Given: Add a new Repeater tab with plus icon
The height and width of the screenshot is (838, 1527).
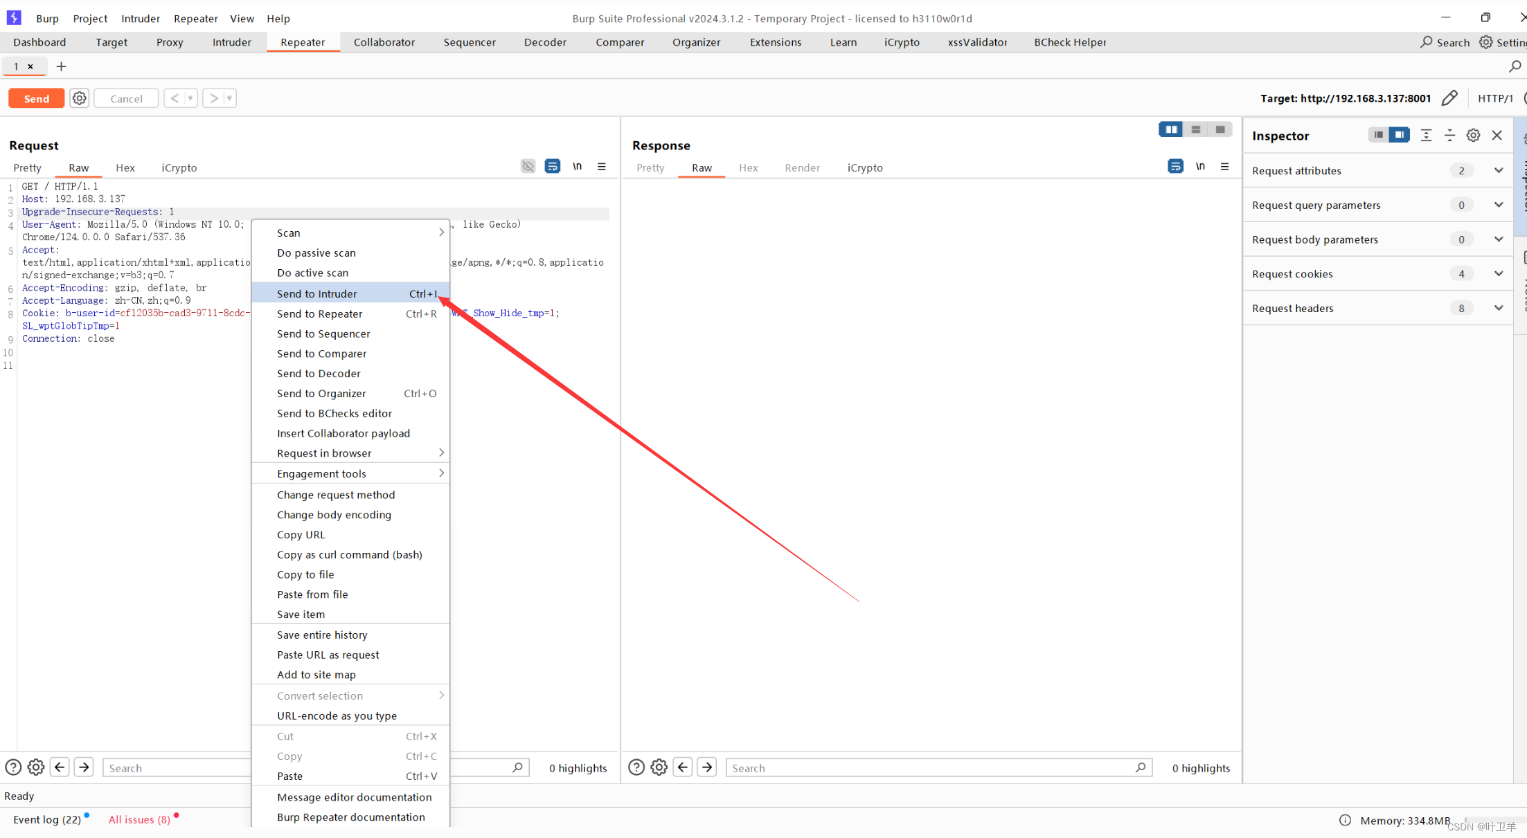Looking at the screenshot, I should pyautogui.click(x=61, y=66).
